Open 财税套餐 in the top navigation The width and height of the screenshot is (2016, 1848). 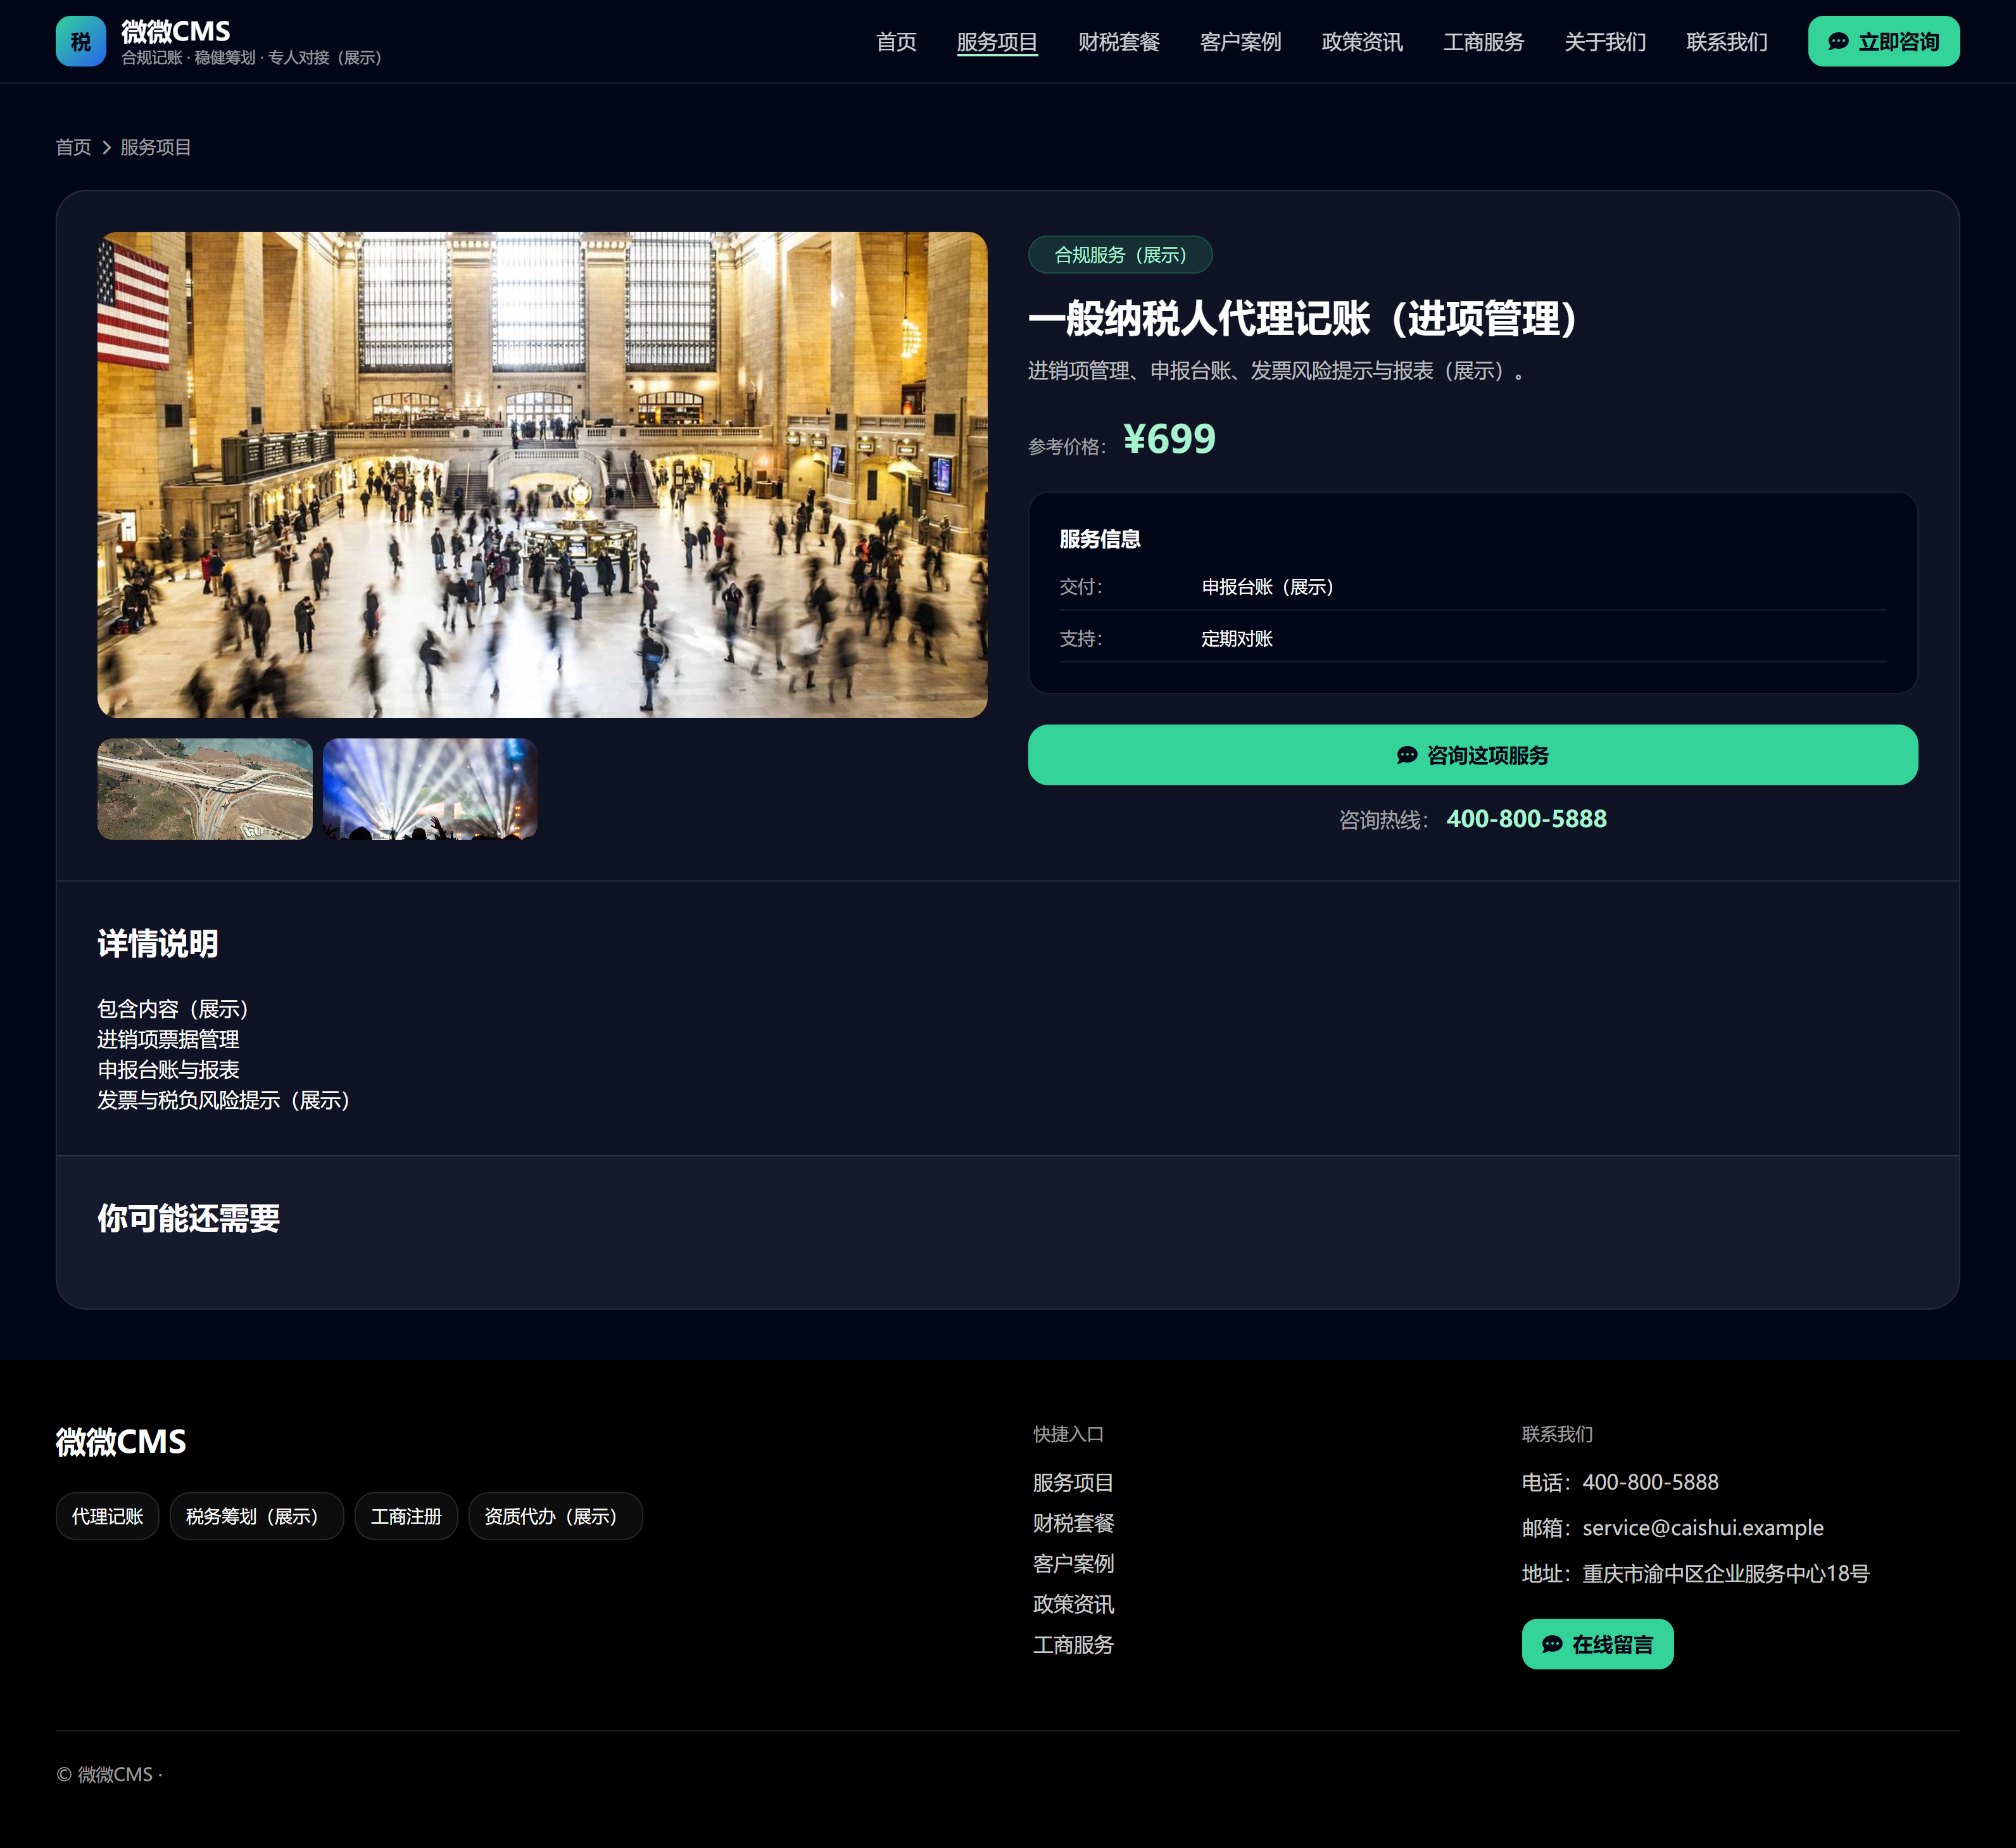click(1118, 42)
